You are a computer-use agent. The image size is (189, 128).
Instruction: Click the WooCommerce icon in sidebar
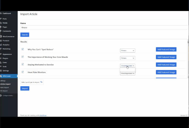pyautogui.click(x=1, y=36)
